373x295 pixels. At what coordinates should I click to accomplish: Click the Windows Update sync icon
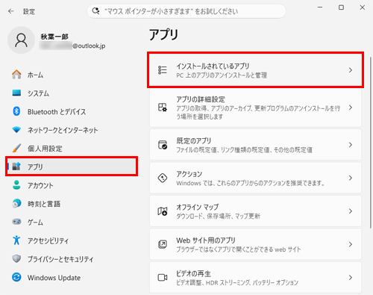pyautogui.click(x=16, y=277)
